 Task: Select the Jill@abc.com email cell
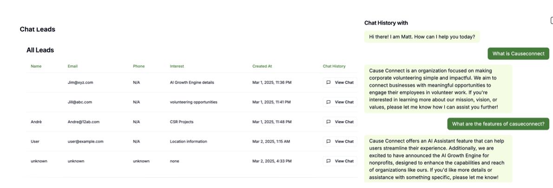point(80,102)
